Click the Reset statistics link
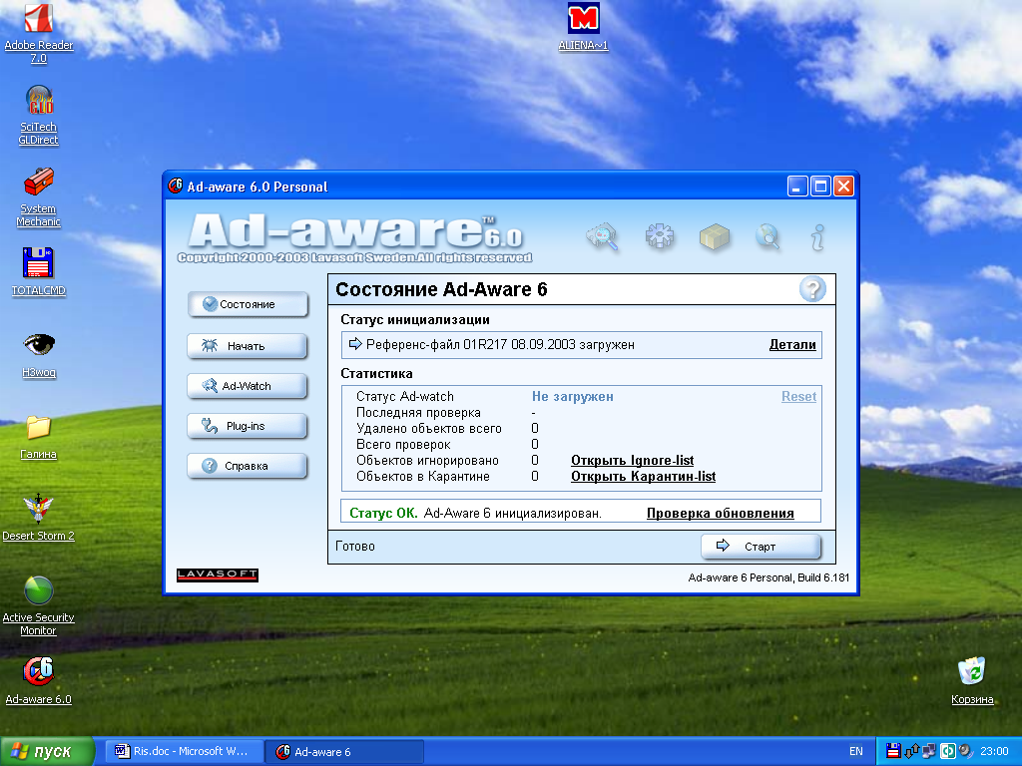This screenshot has width=1022, height=766. tap(798, 396)
